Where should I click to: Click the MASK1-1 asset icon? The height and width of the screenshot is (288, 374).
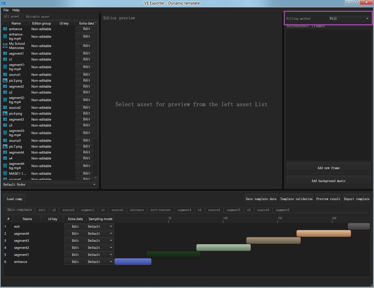(x=5, y=174)
